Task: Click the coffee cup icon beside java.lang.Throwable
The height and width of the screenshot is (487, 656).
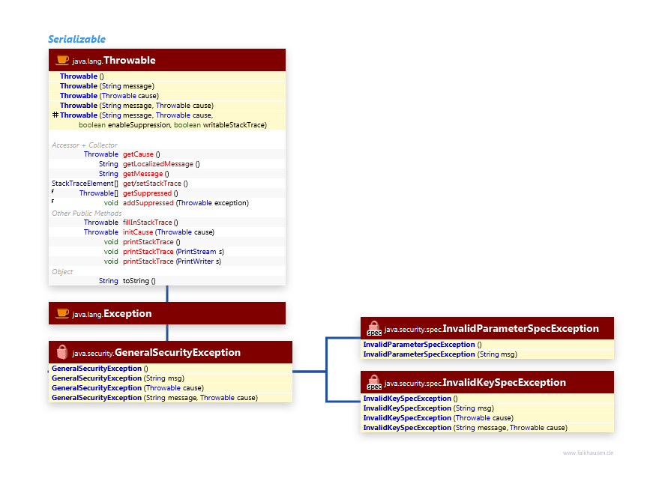Action: click(x=62, y=60)
